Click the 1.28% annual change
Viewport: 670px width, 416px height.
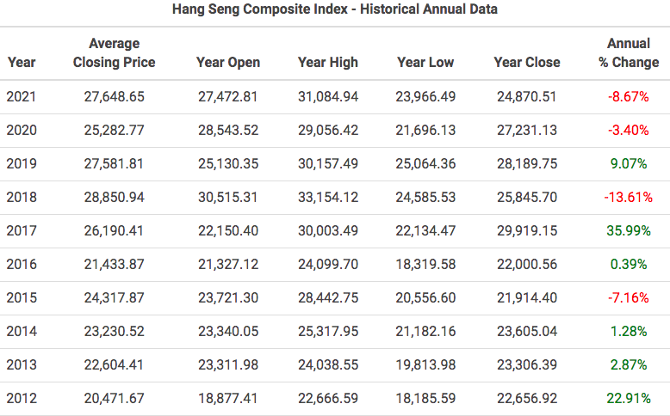pos(629,331)
